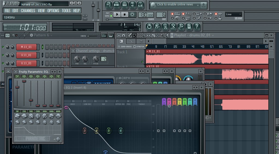Open the Step Sequencer view icon
The image size is (279, 154).
[117, 5]
